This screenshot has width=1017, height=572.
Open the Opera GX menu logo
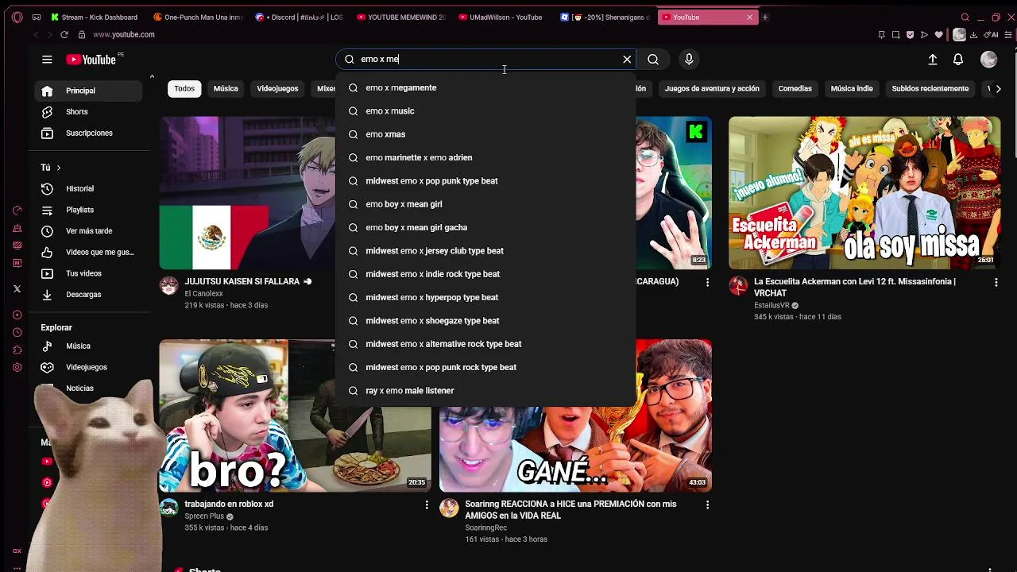17,17
